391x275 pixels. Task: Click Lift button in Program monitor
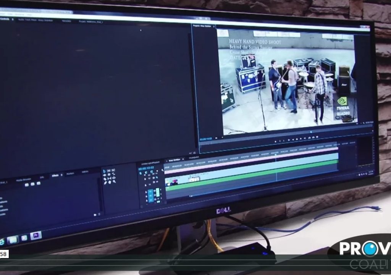coord(309,137)
